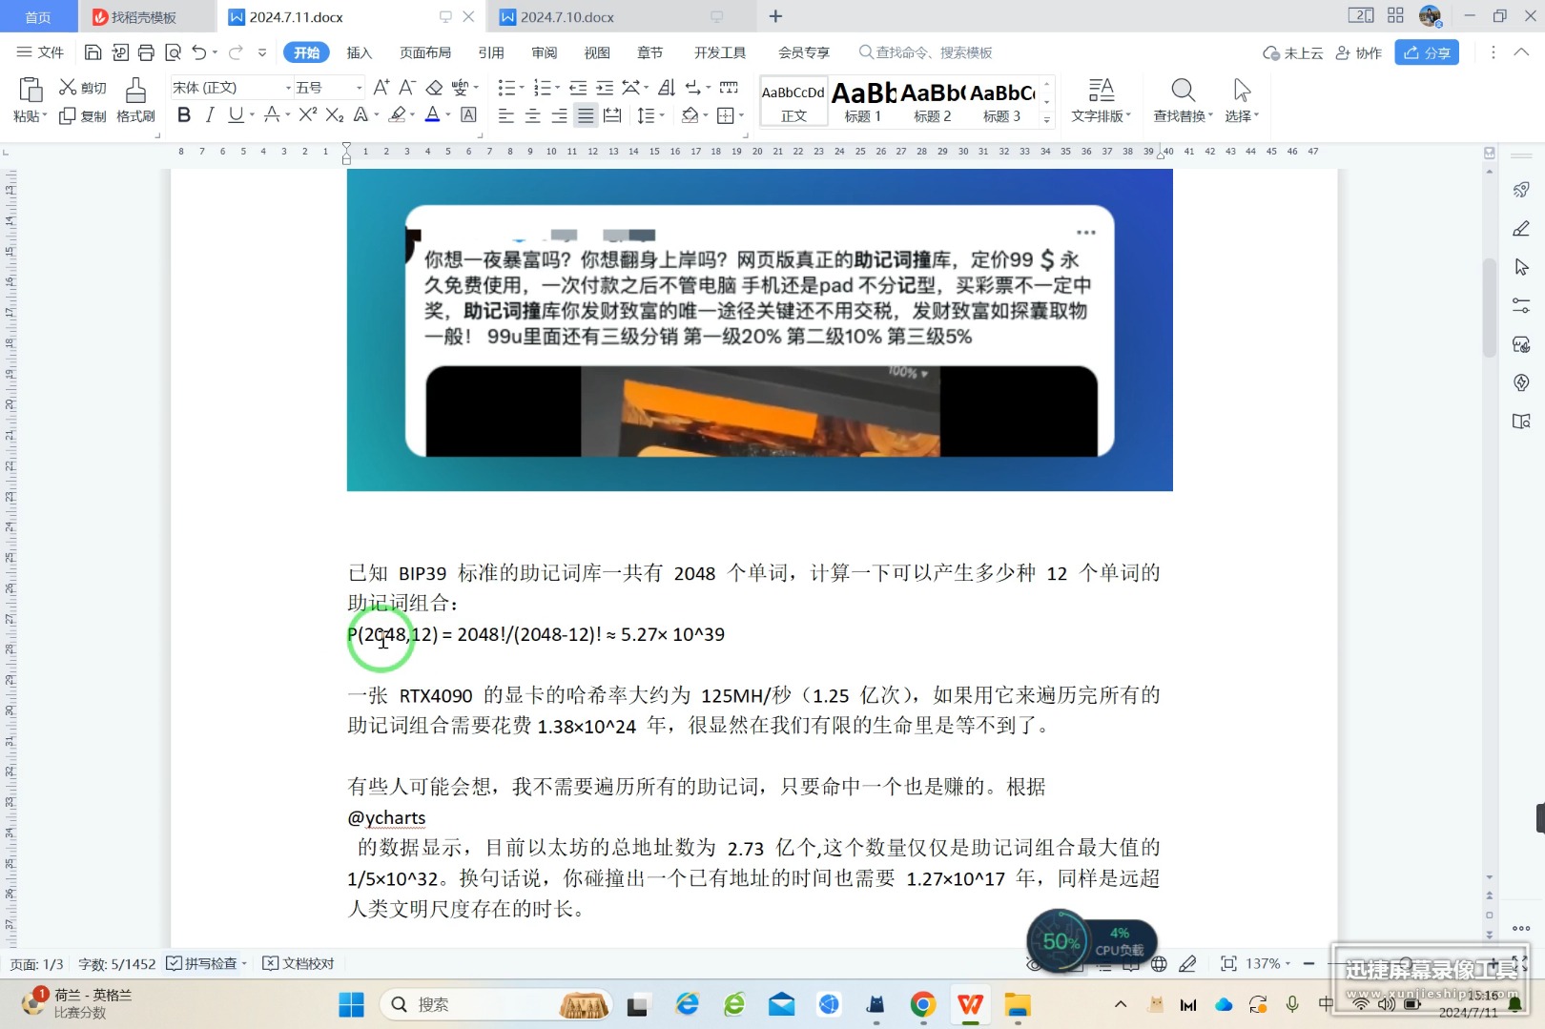The image size is (1545, 1029).
Task: Click the Cut (剪切) scissors icon
Action: click(68, 88)
